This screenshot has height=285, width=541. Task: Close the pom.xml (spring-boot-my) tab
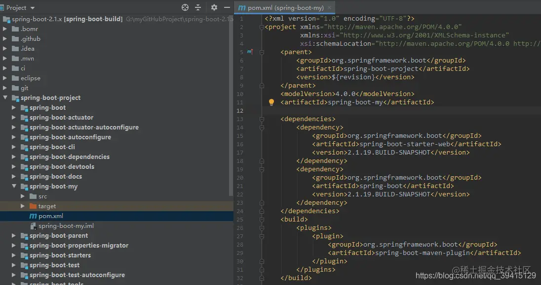[329, 7]
